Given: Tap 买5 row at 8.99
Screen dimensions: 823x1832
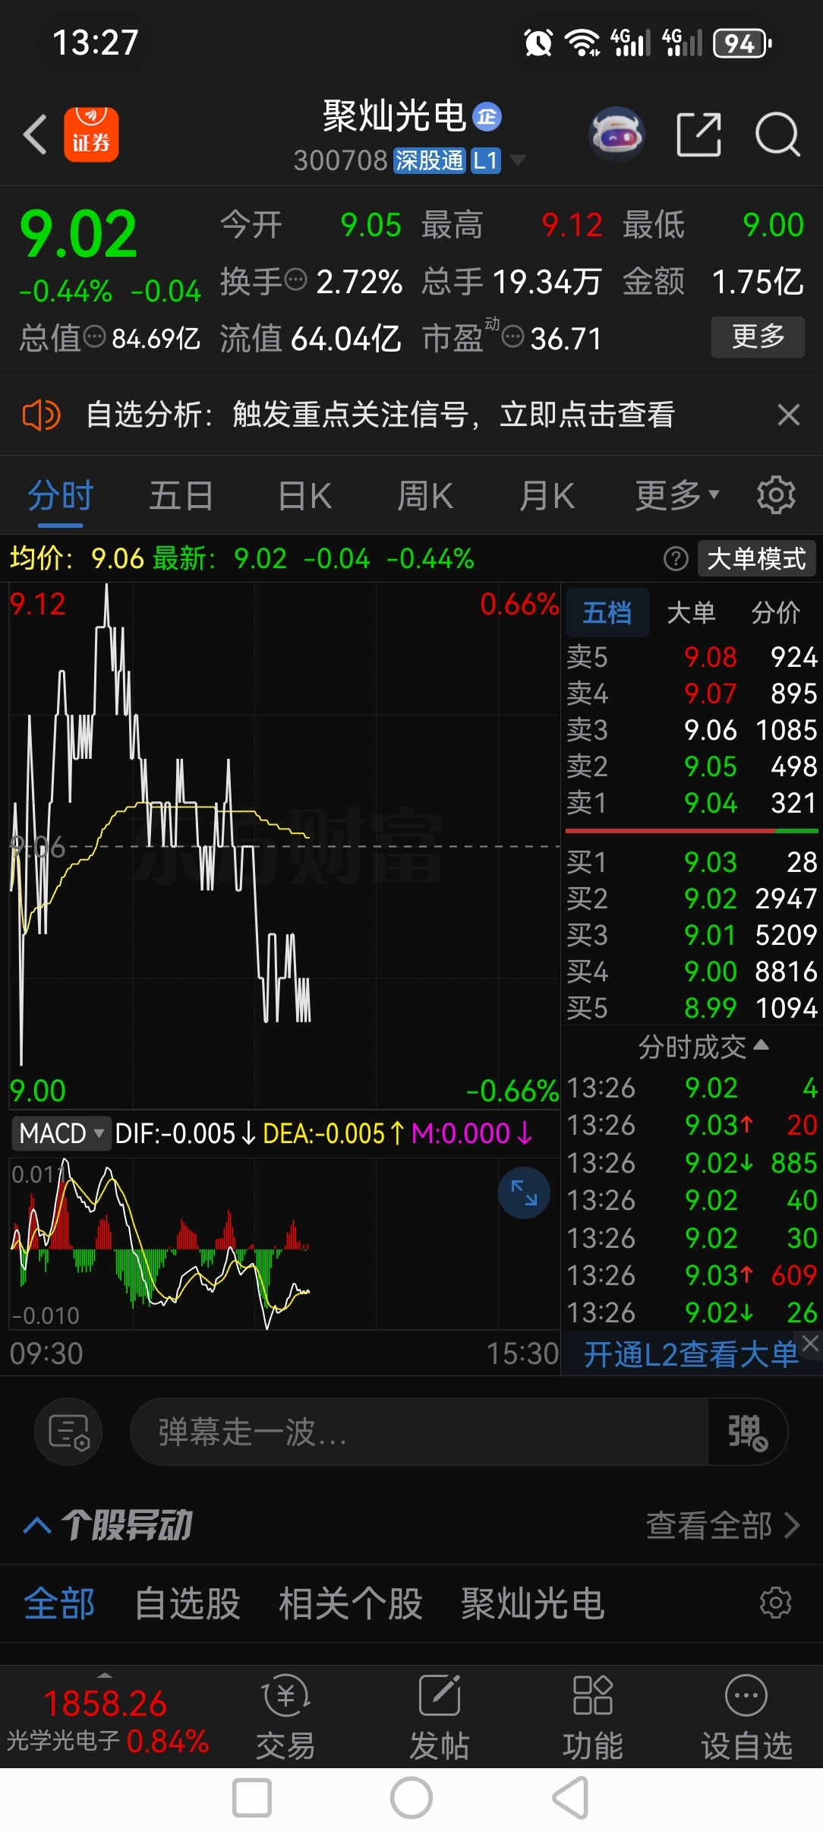Looking at the screenshot, I should [692, 1008].
